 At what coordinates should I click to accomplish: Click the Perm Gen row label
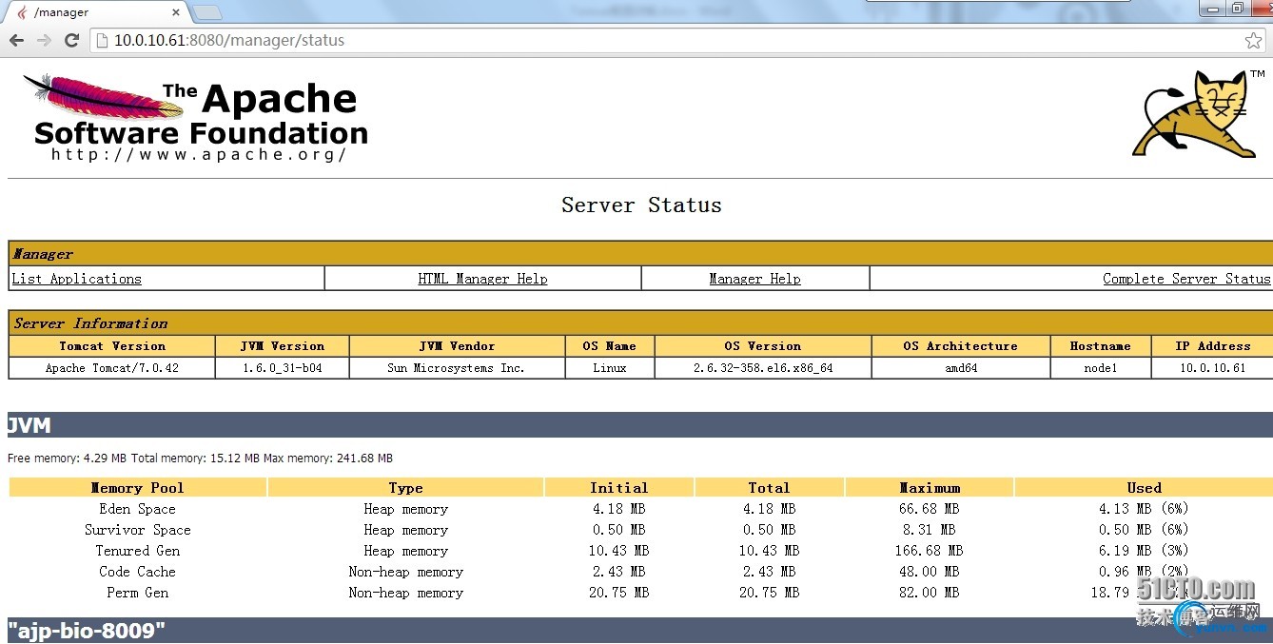(138, 593)
